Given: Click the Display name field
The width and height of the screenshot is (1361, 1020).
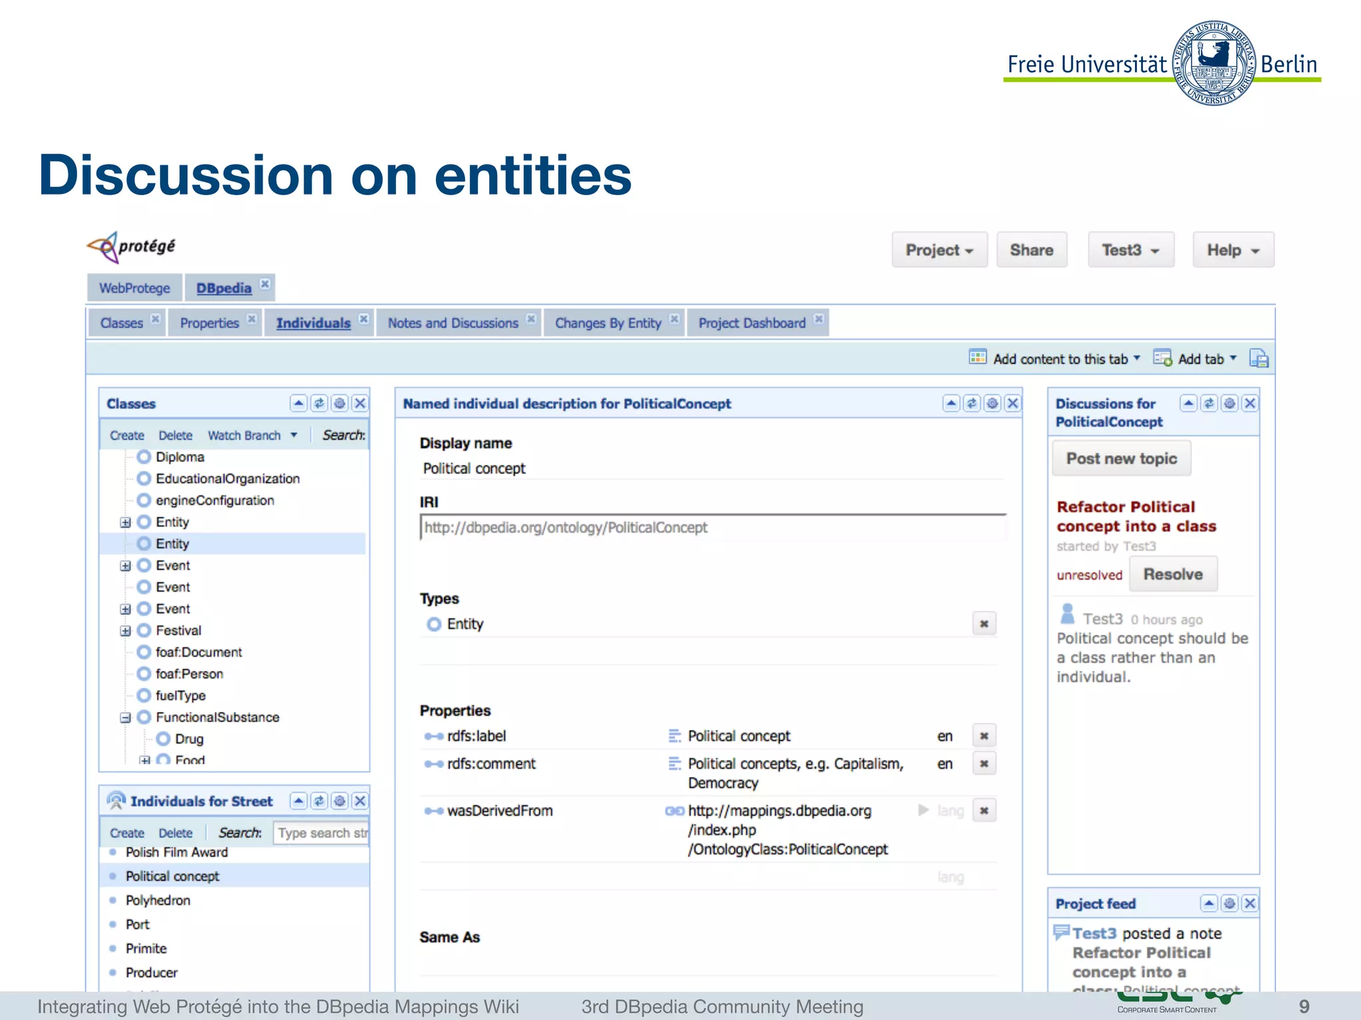Looking at the screenshot, I should click(x=711, y=468).
